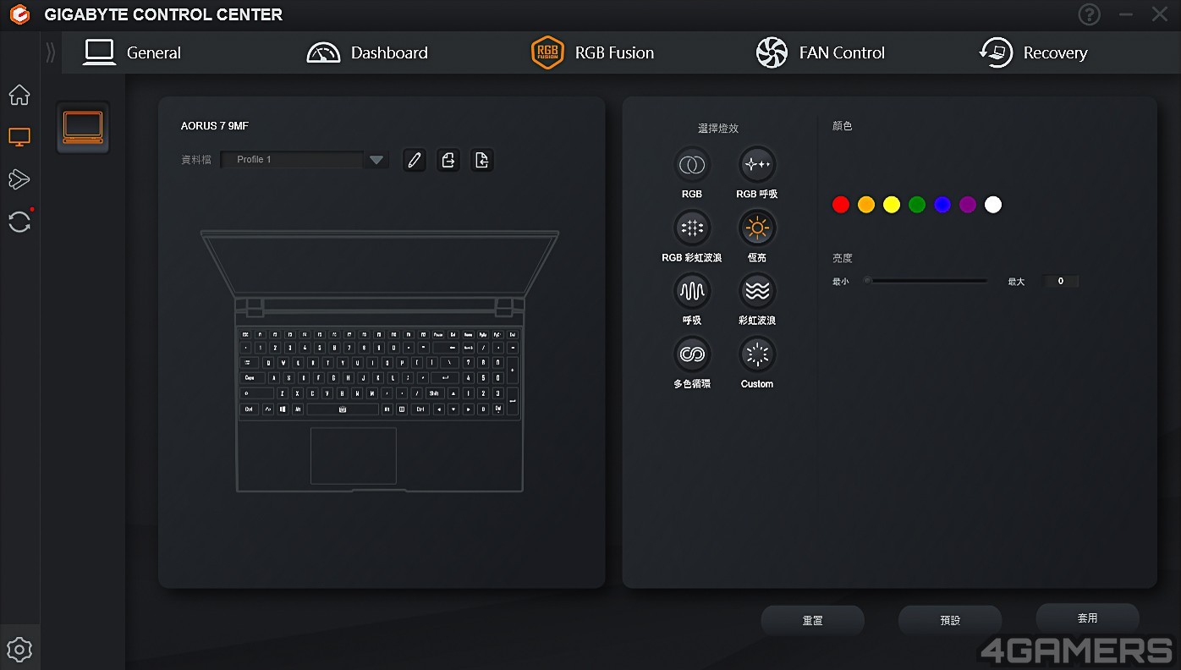Click the export profile icon
The width and height of the screenshot is (1181, 670).
(448, 160)
